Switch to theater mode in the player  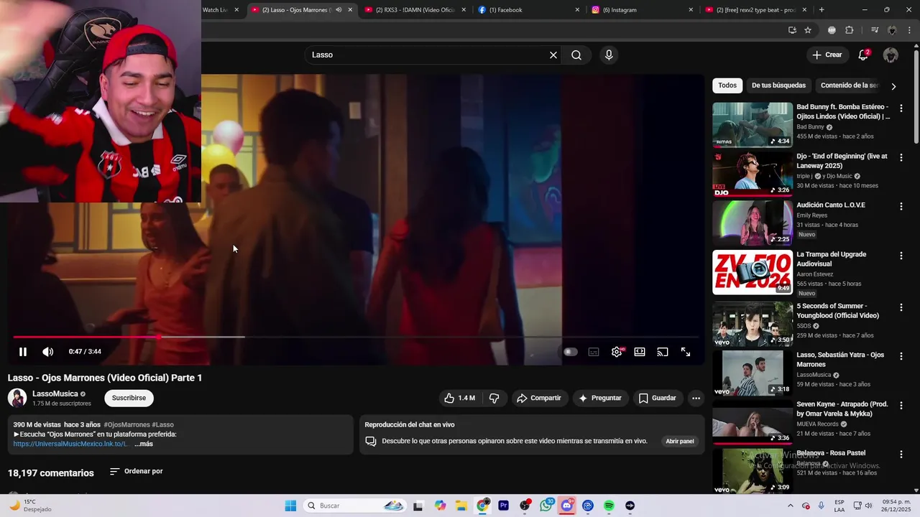click(640, 352)
